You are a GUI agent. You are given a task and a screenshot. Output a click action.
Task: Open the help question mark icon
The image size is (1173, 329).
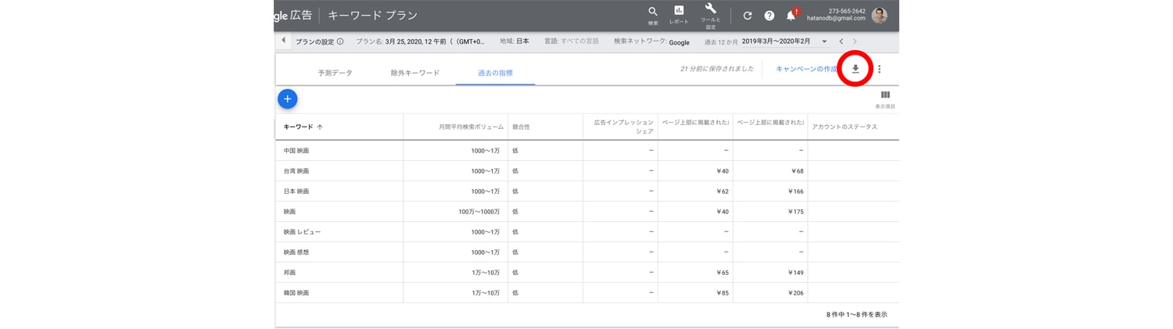pyautogui.click(x=769, y=16)
